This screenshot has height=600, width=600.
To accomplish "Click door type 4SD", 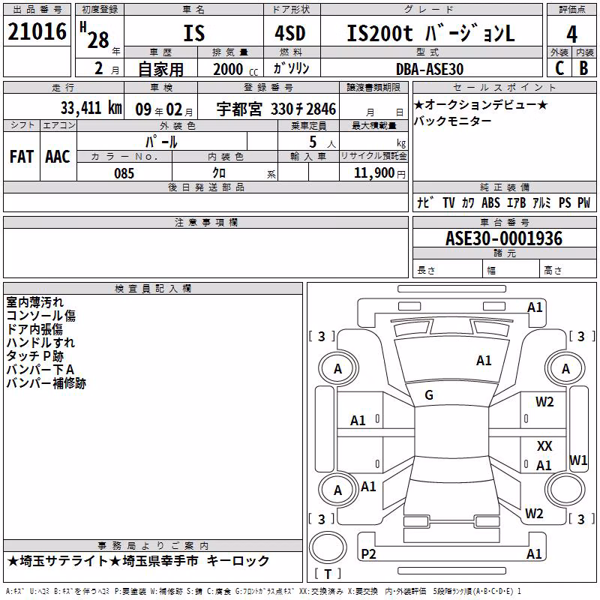I will tap(290, 33).
